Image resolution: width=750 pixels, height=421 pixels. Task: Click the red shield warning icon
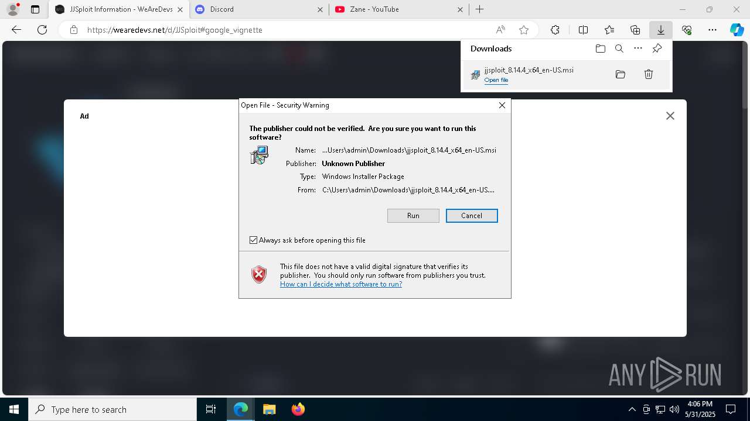259,274
